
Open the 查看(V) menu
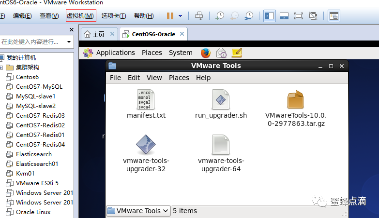(49, 16)
